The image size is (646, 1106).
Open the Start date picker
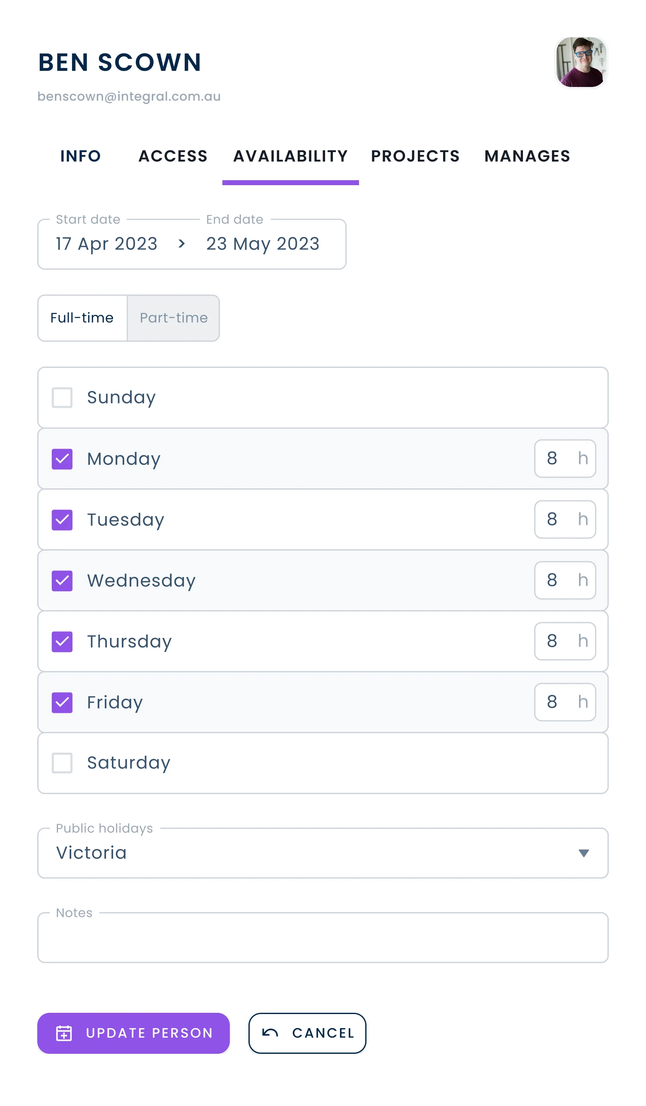107,244
